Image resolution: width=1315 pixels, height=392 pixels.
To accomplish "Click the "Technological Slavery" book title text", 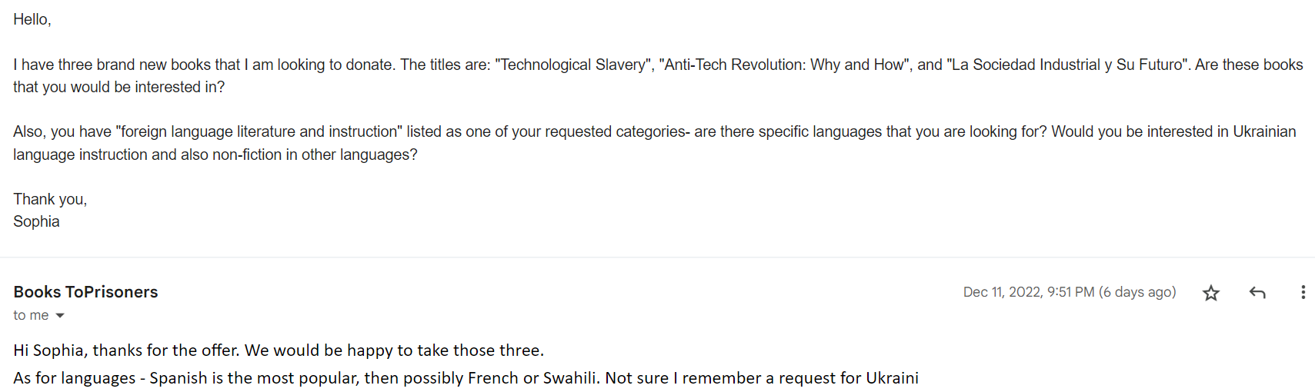I will tap(574, 65).
